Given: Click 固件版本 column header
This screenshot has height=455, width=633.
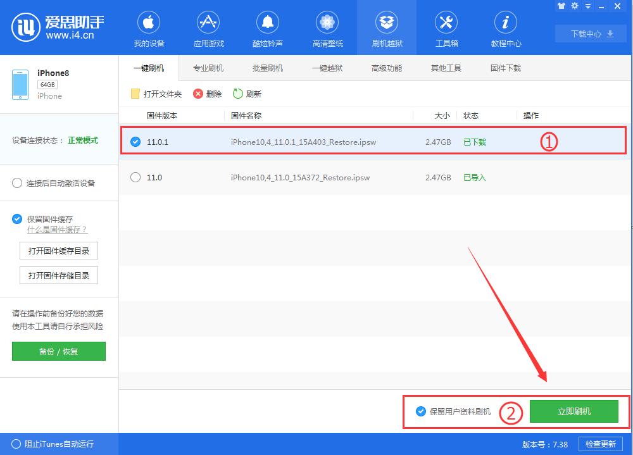Looking at the screenshot, I should pyautogui.click(x=162, y=115).
